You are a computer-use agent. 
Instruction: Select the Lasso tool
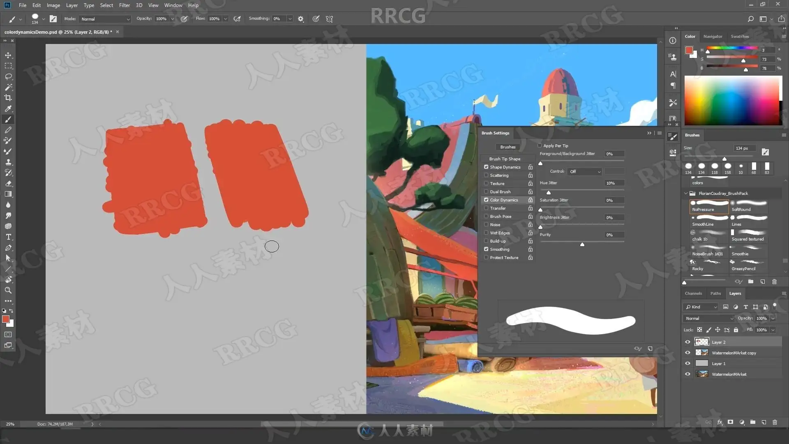8,76
